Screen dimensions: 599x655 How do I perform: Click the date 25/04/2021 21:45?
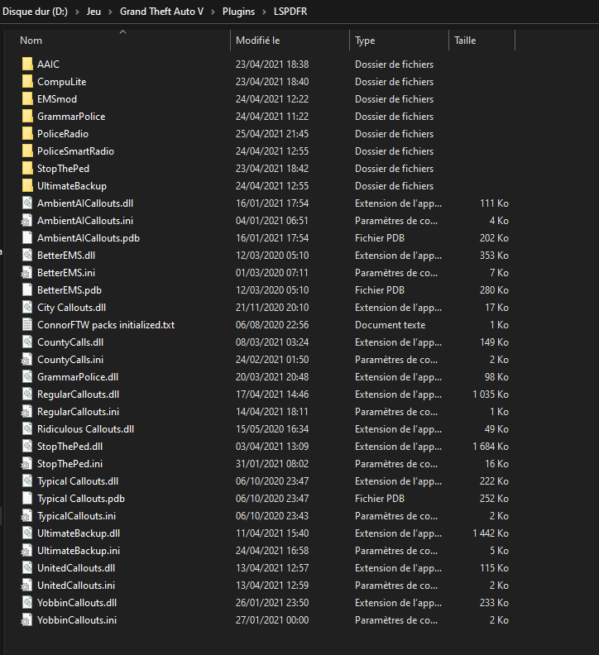[x=272, y=134]
